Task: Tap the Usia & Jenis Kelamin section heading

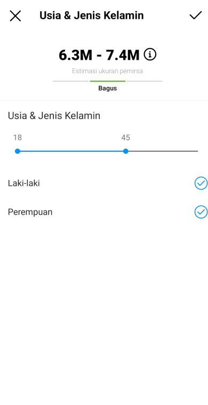Action: point(54,116)
